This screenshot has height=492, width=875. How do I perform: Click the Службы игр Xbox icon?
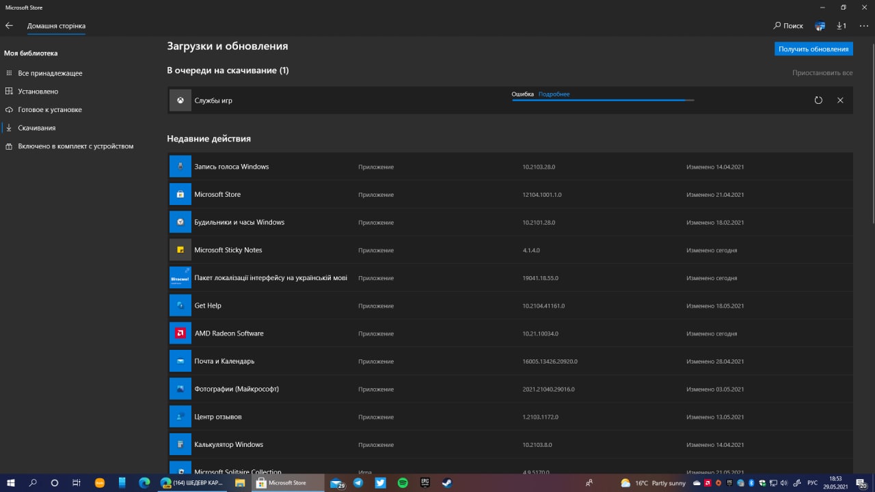pyautogui.click(x=180, y=100)
